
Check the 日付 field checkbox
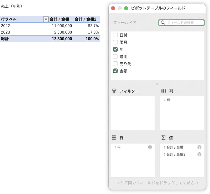pyautogui.click(x=115, y=35)
